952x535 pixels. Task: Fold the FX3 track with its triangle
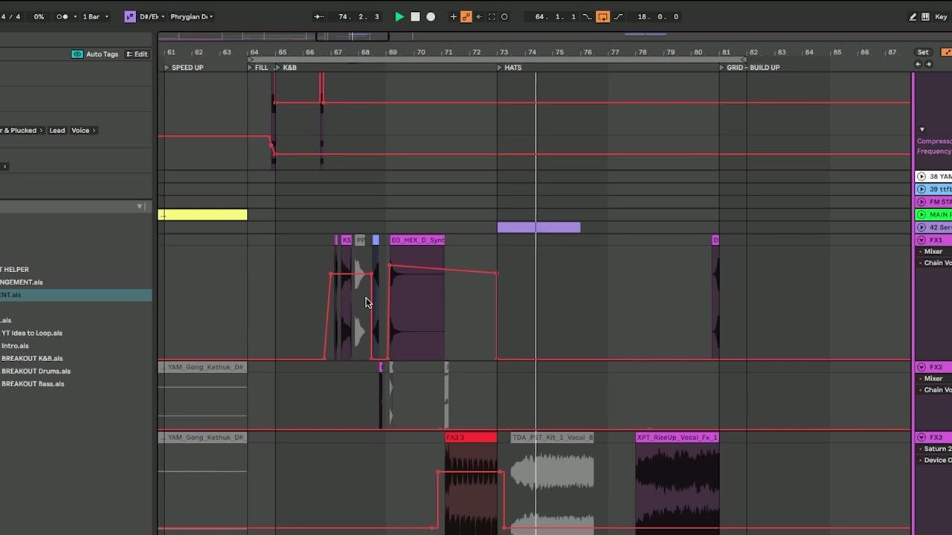point(922,437)
